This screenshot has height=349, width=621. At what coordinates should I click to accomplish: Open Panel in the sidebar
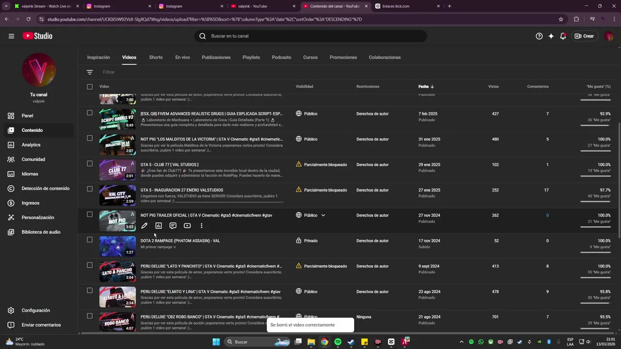coord(39,116)
